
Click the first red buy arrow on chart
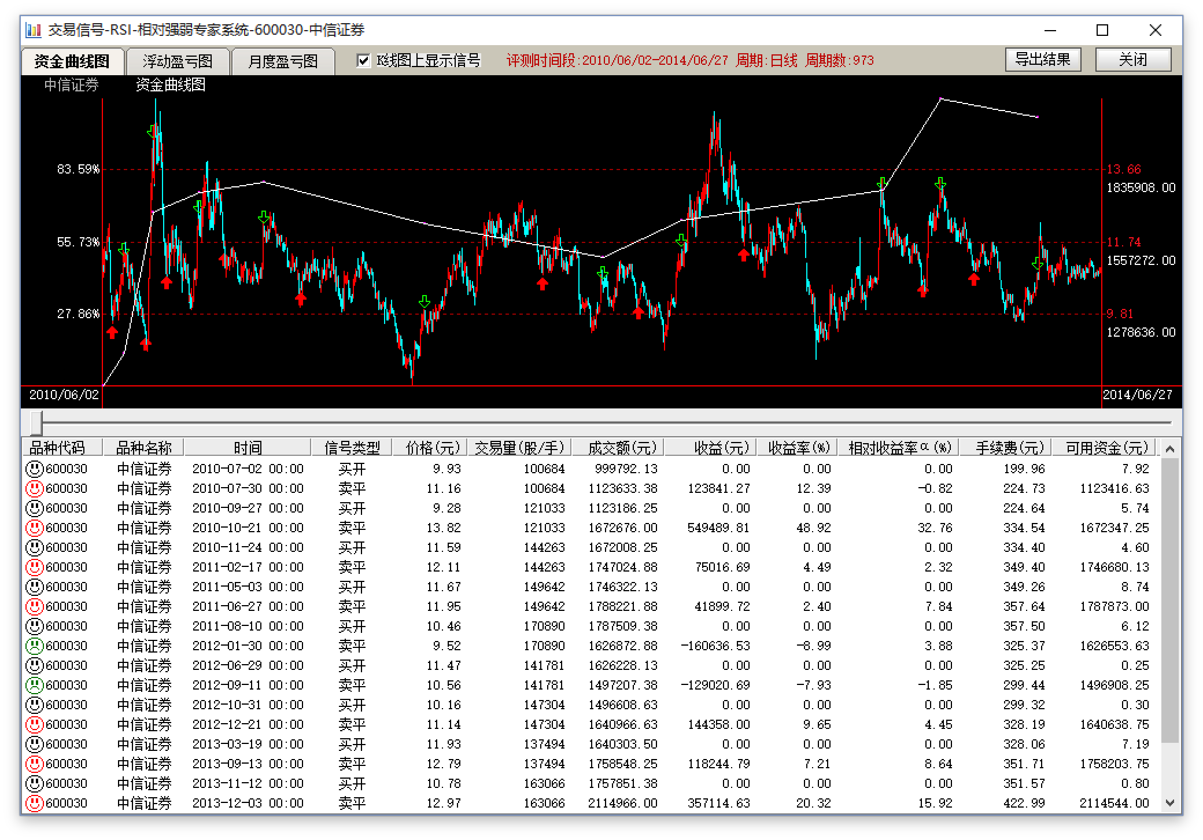(x=112, y=332)
